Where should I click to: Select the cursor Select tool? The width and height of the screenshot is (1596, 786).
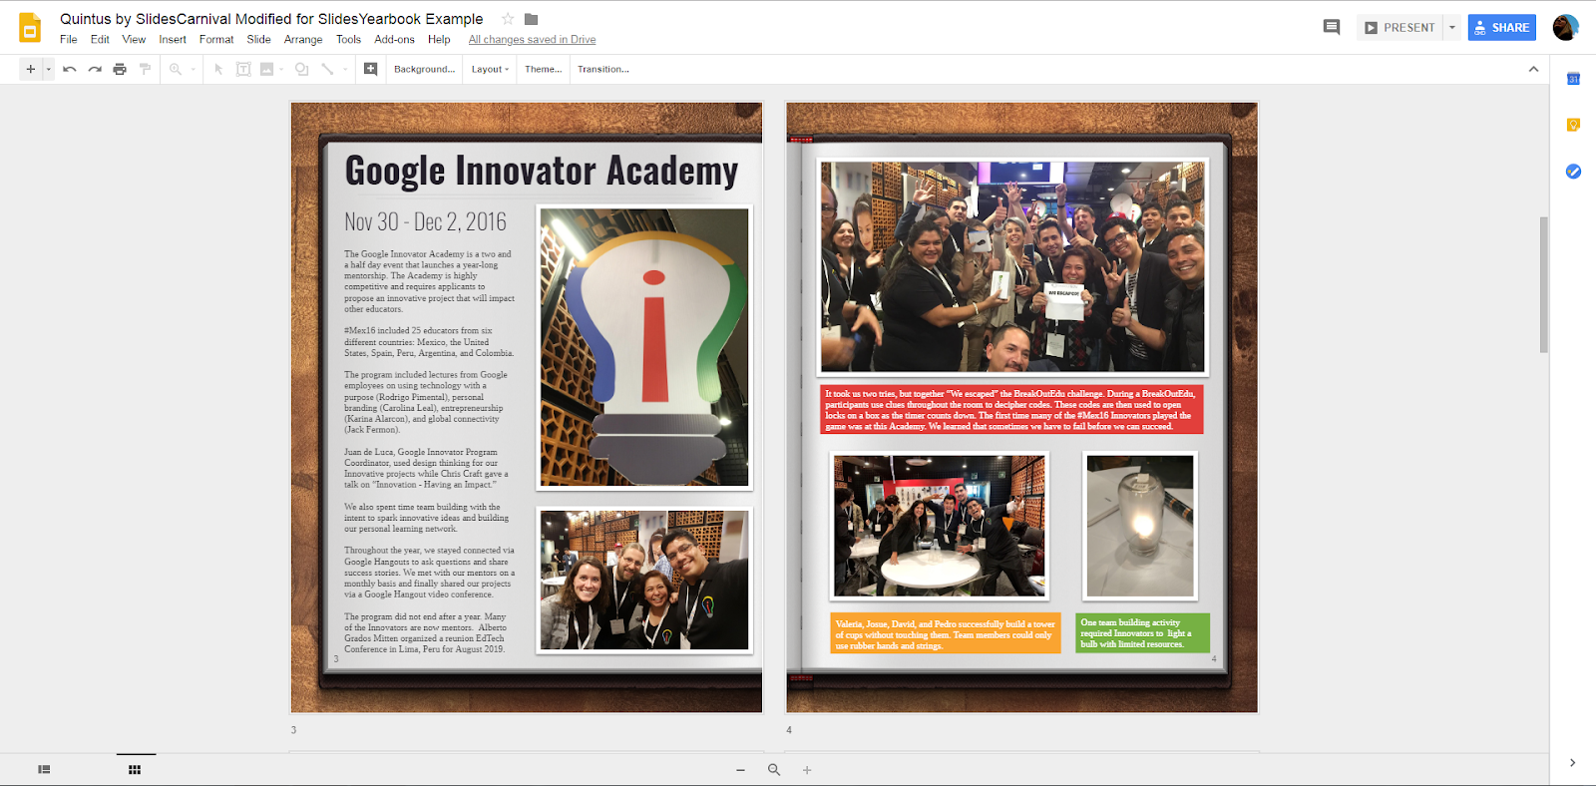pyautogui.click(x=218, y=69)
